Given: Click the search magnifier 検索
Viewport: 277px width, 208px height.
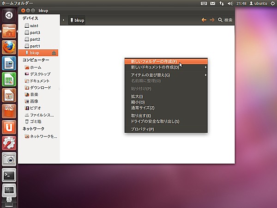Looking at the screenshot, I should pyautogui.click(x=225, y=20).
